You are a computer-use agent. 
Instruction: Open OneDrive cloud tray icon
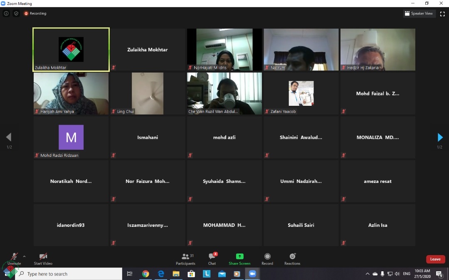[375, 274]
